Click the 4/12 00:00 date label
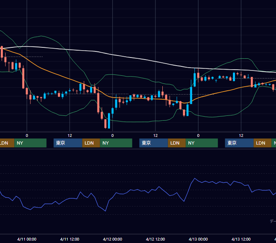 (x=112, y=239)
